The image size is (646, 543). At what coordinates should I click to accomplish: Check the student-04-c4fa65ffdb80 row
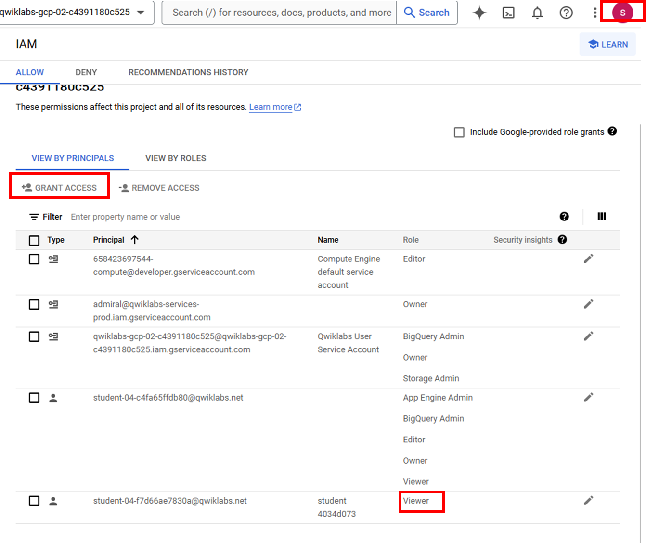point(34,398)
